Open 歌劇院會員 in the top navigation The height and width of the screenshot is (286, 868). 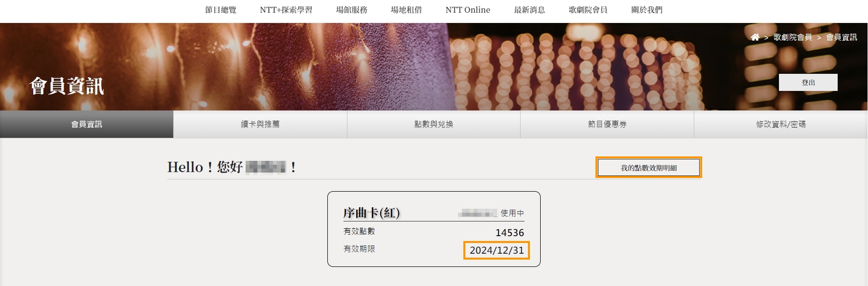588,10
